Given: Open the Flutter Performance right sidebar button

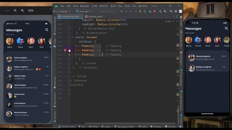Looking at the screenshot, I should tap(181, 100).
